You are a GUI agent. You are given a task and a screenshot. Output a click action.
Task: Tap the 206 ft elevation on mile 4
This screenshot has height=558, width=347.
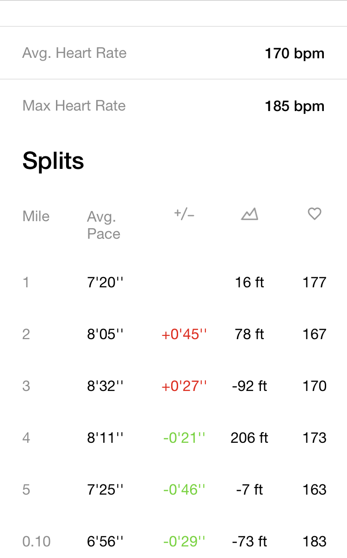tap(249, 438)
